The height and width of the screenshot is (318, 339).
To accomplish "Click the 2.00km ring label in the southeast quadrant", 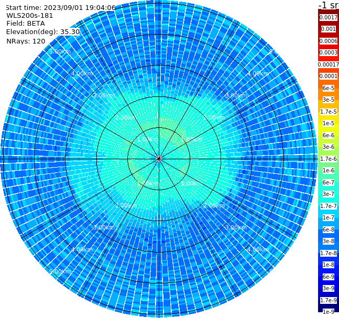I will [x=214, y=205].
